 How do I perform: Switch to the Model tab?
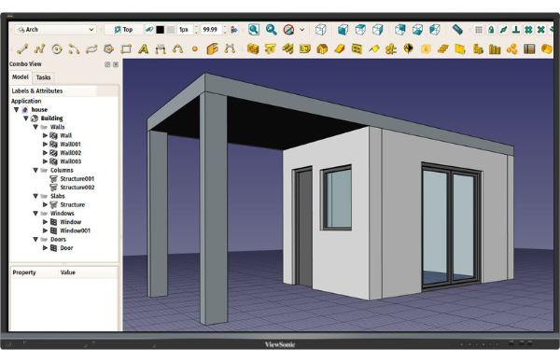coord(21,77)
